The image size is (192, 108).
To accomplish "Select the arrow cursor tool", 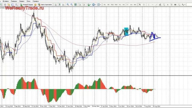I will (140, 5).
